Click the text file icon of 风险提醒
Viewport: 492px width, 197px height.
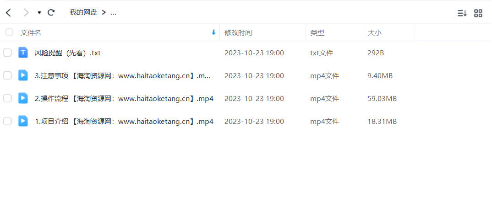pos(23,53)
